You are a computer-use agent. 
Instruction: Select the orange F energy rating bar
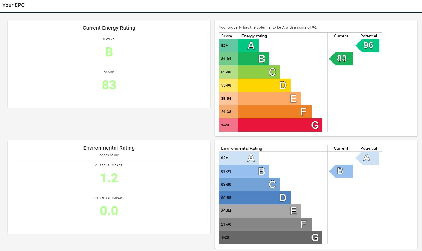[x=275, y=112]
